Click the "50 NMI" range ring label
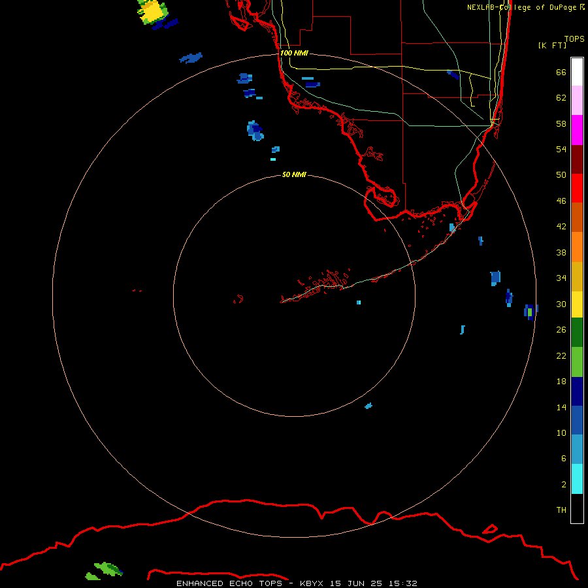588x588 pixels. click(x=294, y=174)
